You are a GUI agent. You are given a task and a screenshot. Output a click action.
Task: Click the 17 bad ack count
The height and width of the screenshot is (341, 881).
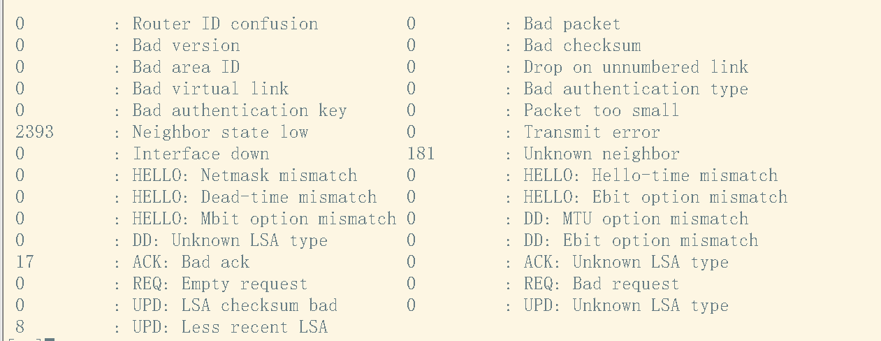coord(24,262)
